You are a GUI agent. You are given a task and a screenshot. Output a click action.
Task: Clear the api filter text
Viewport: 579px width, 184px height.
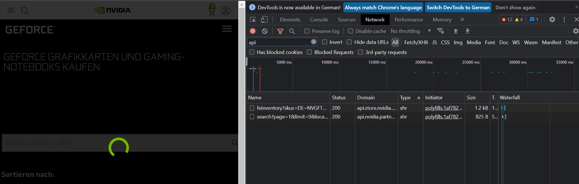pos(314,42)
